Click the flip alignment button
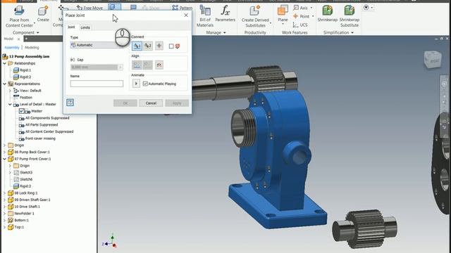The height and width of the screenshot is (253, 451). coord(159,65)
